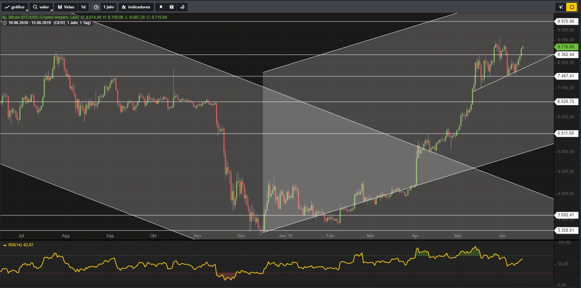The width and height of the screenshot is (581, 288).
Task: Click the Apr label on time axis
Action: point(415,236)
